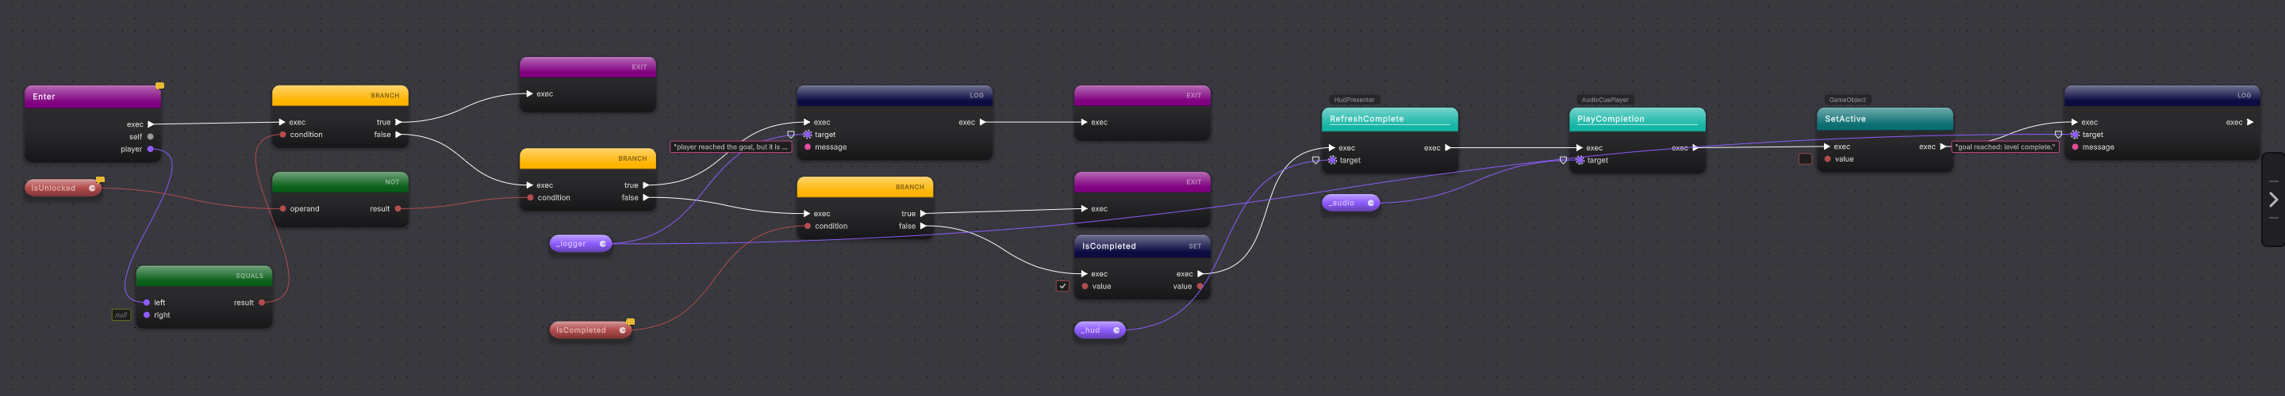
Task: Click the yellow flag on IsUnlocked pill
Action: [x=100, y=180]
